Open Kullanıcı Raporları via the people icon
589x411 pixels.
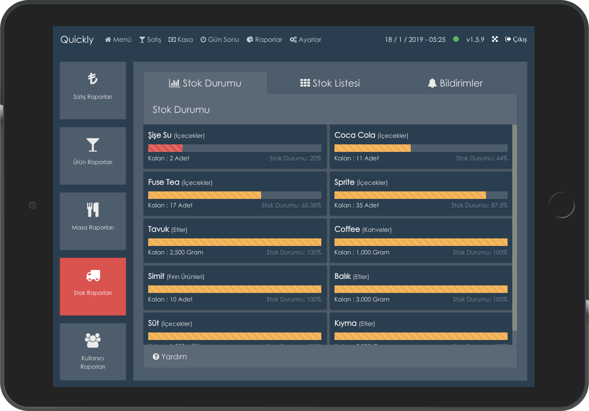pos(93,338)
